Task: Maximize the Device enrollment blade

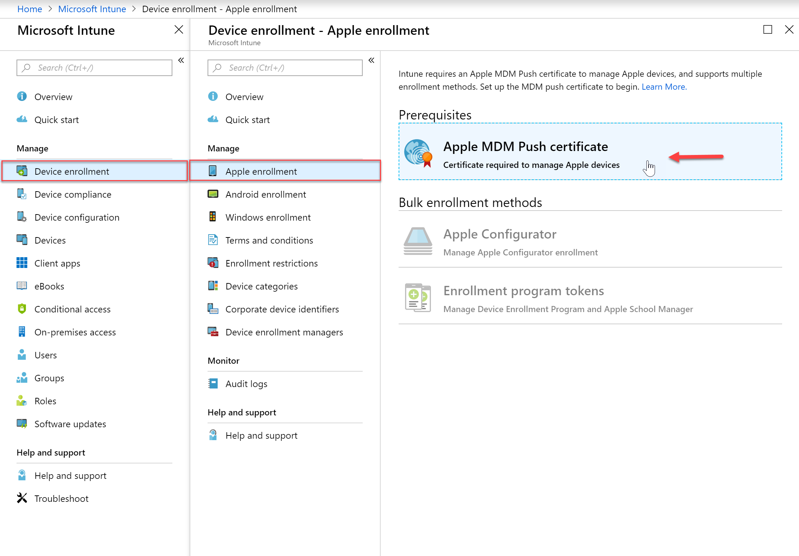Action: point(768,29)
